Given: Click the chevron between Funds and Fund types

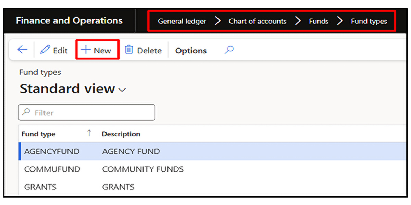Looking at the screenshot, I should coord(340,20).
